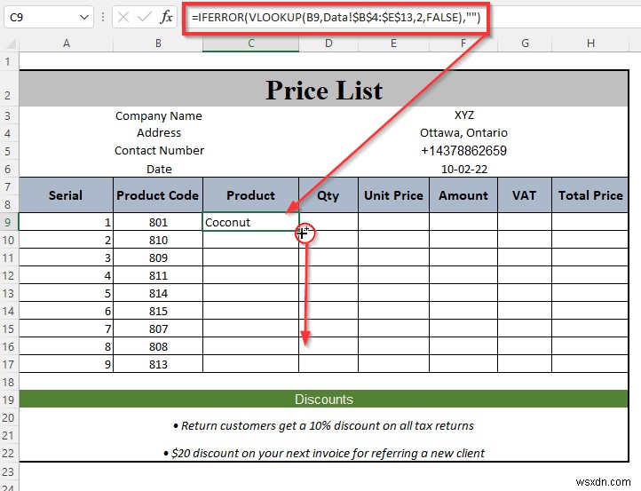This screenshot has width=641, height=491.
Task: Click the XYZ company value cell
Action: tap(464, 115)
